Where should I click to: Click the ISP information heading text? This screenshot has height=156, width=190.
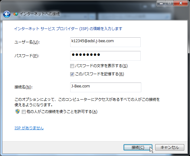pos(68,29)
